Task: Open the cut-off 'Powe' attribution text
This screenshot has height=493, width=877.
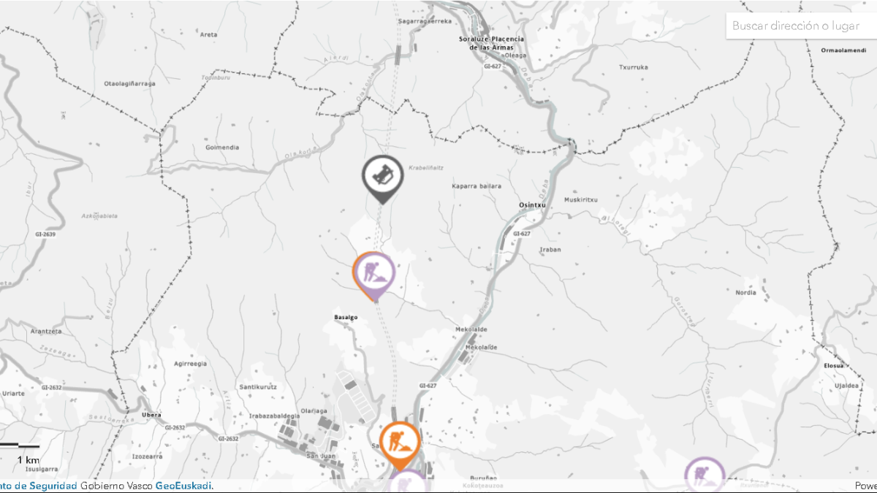Action: click(865, 486)
